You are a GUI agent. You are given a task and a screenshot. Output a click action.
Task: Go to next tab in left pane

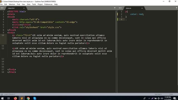3,8
